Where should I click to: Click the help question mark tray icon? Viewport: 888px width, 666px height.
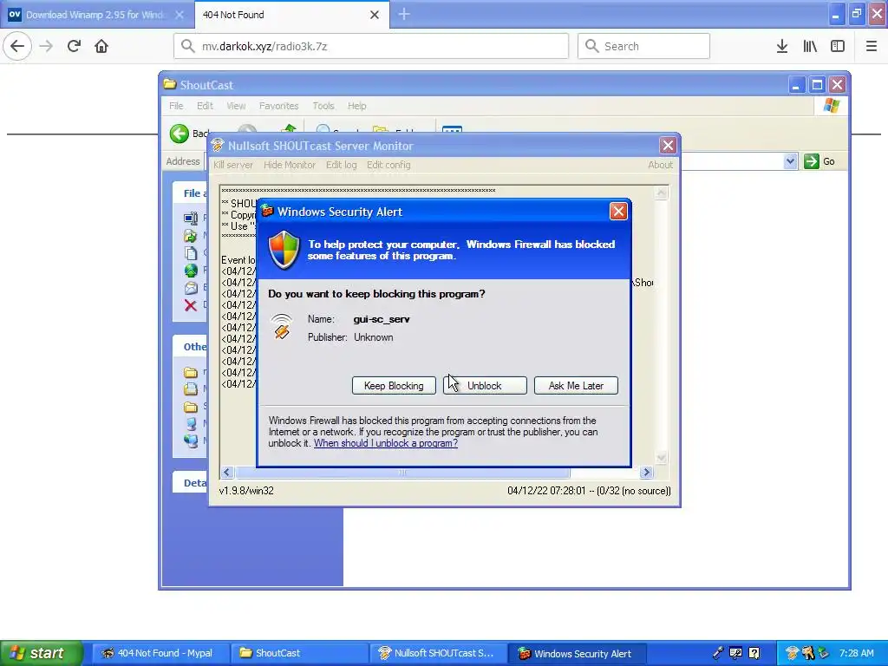754,653
